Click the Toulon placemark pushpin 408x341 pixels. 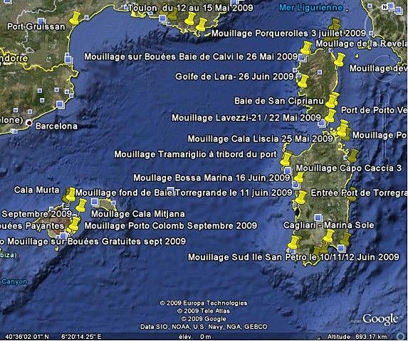click(x=190, y=18)
